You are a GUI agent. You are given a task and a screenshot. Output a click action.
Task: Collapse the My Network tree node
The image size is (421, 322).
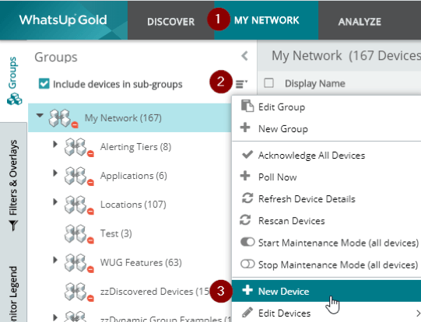pyautogui.click(x=40, y=116)
